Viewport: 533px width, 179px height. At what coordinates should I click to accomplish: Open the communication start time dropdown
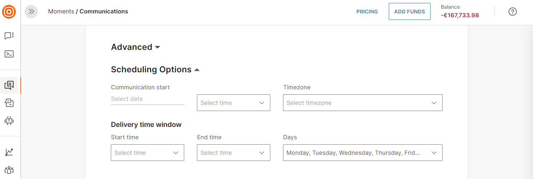tap(233, 103)
